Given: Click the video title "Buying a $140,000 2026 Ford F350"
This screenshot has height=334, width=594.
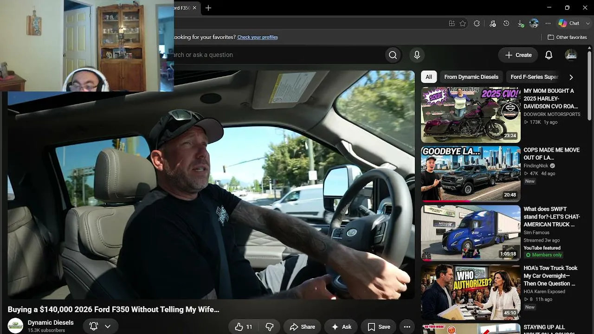Looking at the screenshot, I should tap(113, 309).
